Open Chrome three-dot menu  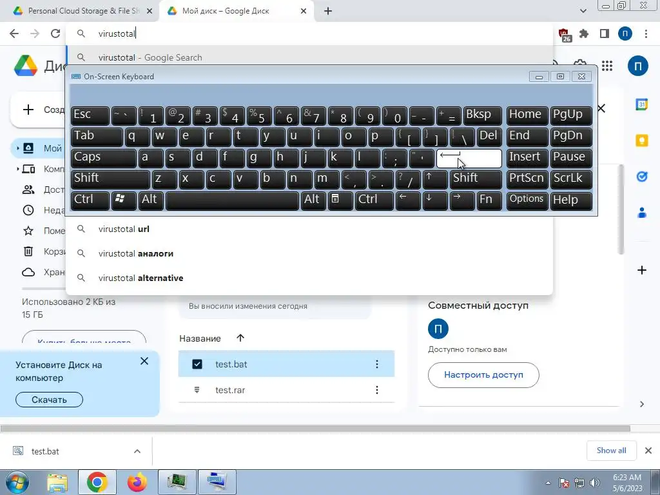[x=646, y=34]
